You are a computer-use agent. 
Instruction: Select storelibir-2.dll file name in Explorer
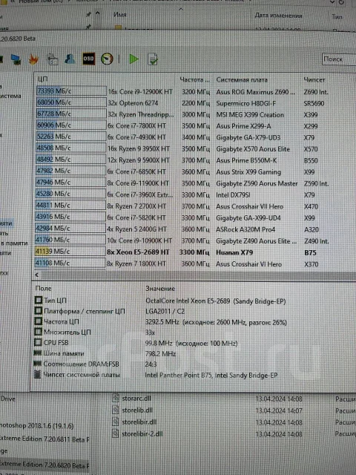142,433
